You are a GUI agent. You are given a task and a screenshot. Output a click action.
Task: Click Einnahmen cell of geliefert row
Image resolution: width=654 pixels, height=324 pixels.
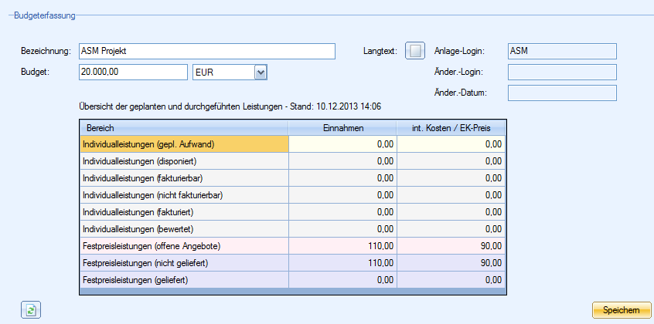point(343,280)
